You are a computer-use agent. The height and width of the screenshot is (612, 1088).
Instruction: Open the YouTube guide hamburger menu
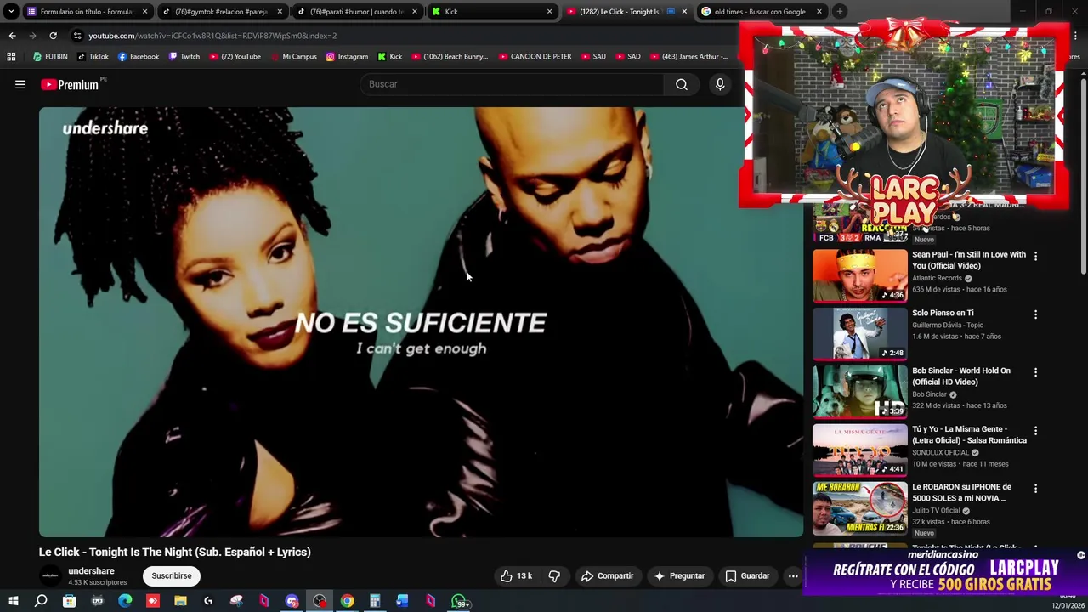[20, 84]
